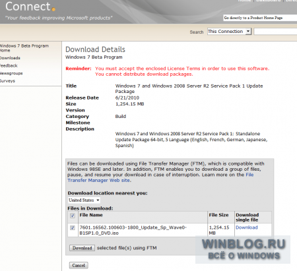The width and height of the screenshot is (297, 271).
Task: Open Newsgroups in sidebar
Action: click(11, 73)
